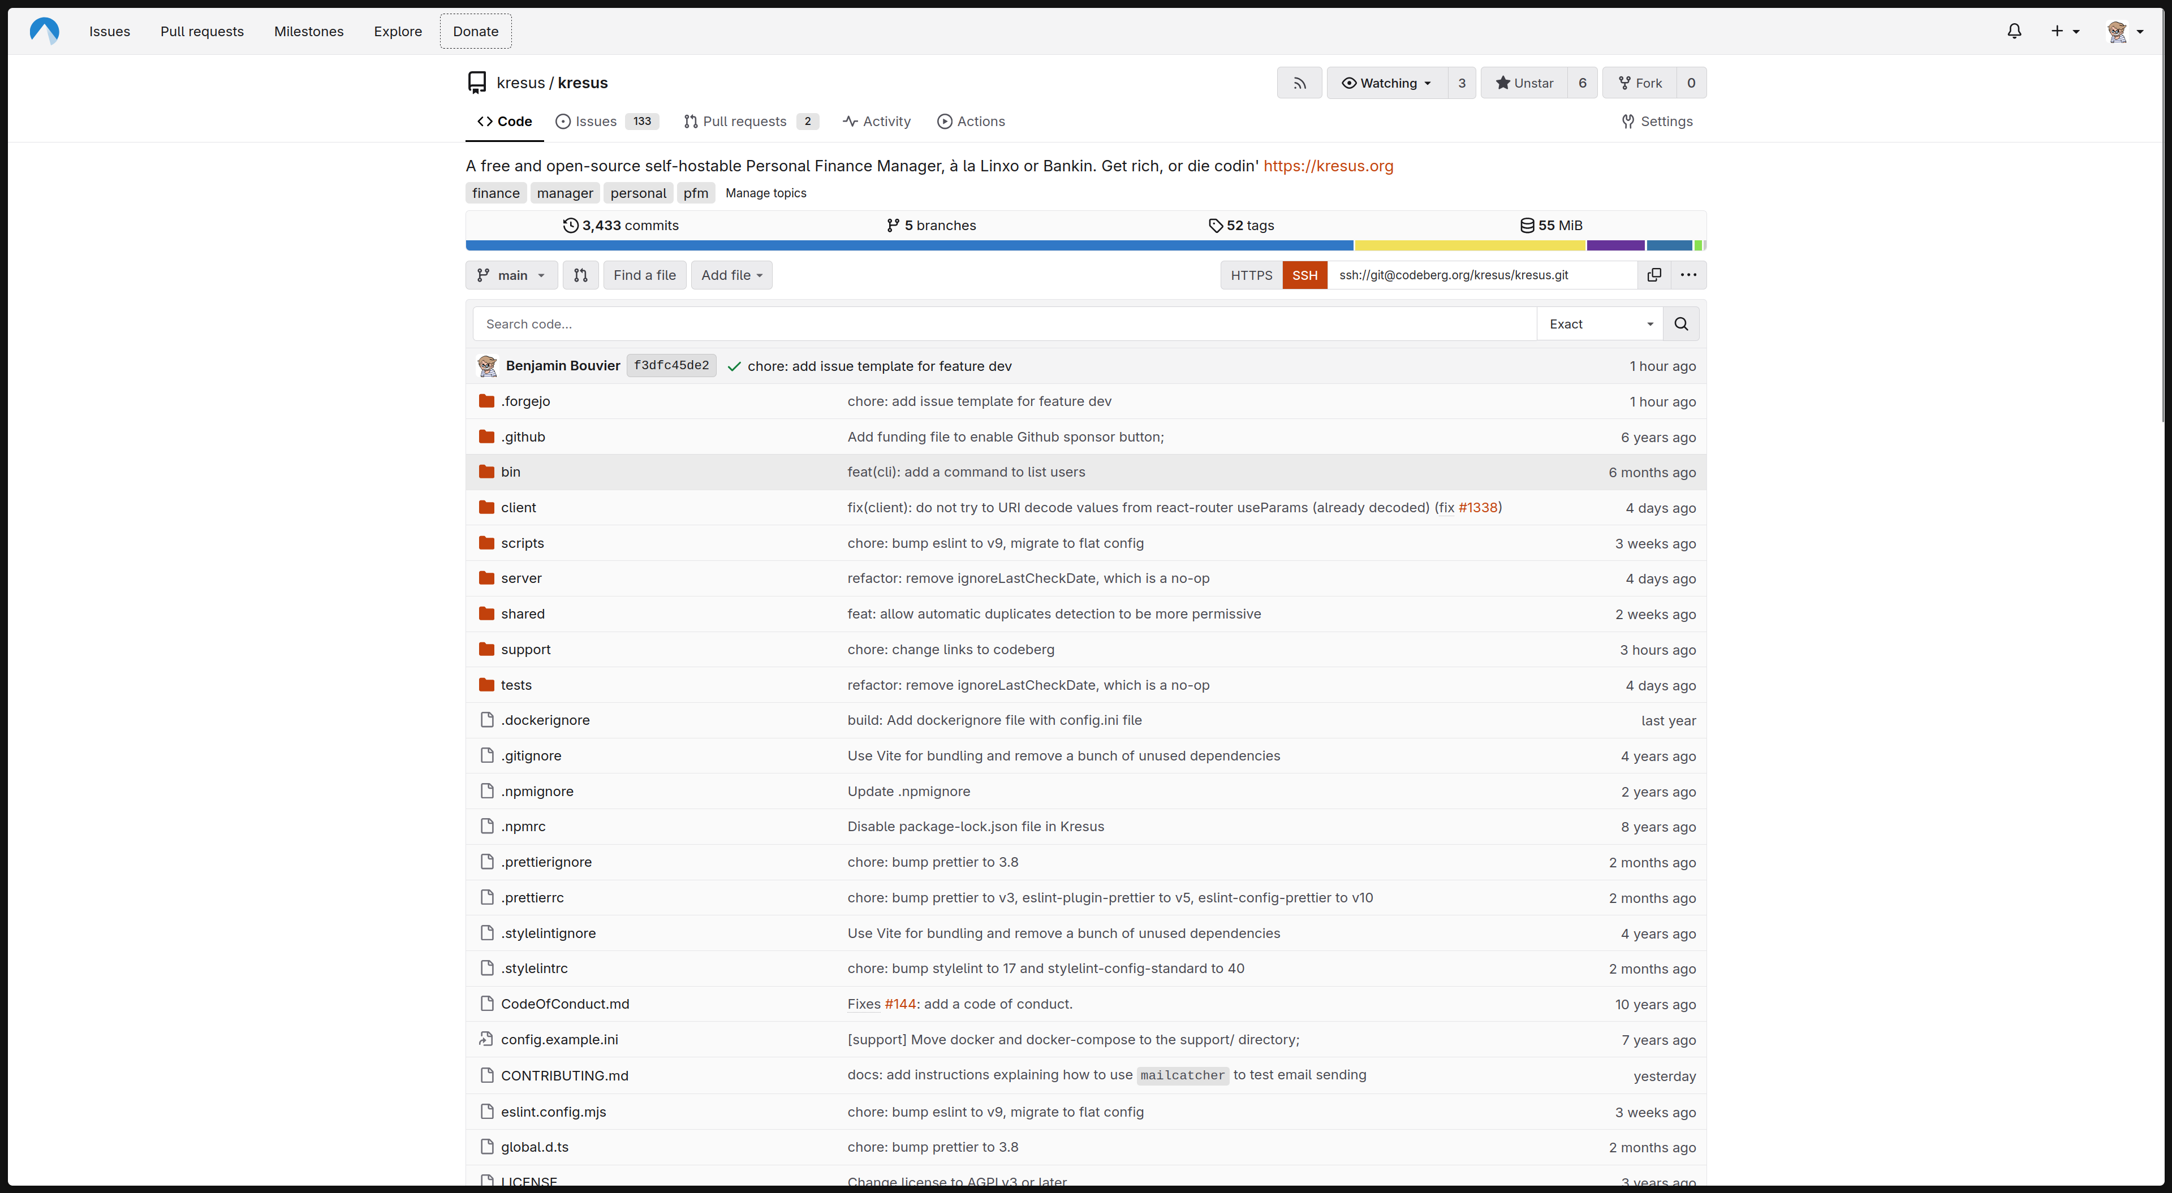Open the .github folder
The image size is (2172, 1193).
(523, 436)
